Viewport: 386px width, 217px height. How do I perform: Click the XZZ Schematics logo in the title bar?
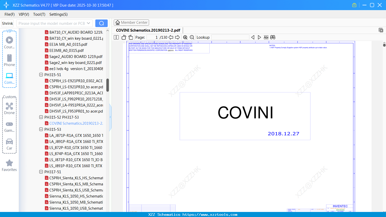tap(6, 5)
